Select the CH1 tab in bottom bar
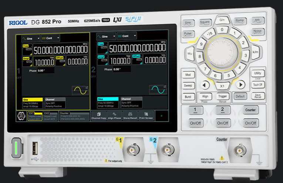Screen dimensions: 283x183 tap(35, 116)
